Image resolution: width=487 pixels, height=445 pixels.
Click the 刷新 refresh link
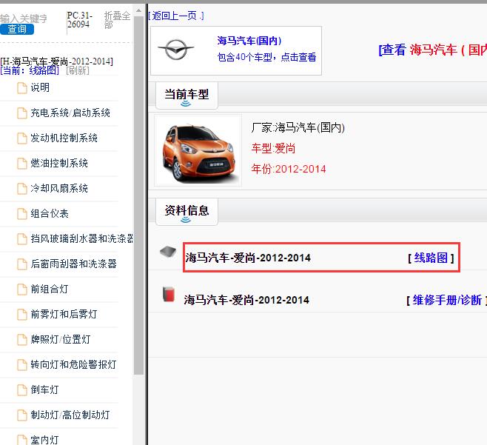click(x=77, y=70)
